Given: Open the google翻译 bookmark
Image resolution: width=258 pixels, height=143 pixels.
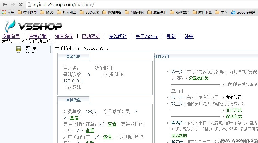Looking at the screenshot, I should (x=243, y=12).
